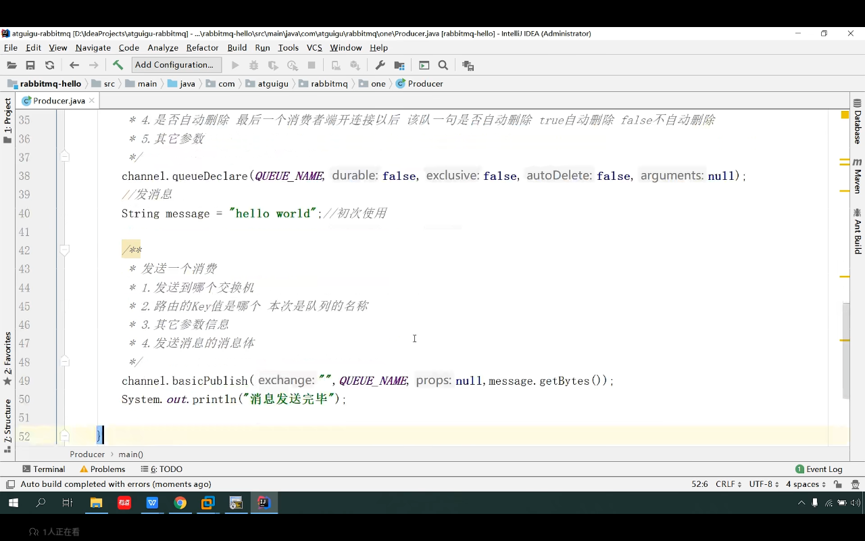
Task: Open the Build menu
Action: pos(237,47)
